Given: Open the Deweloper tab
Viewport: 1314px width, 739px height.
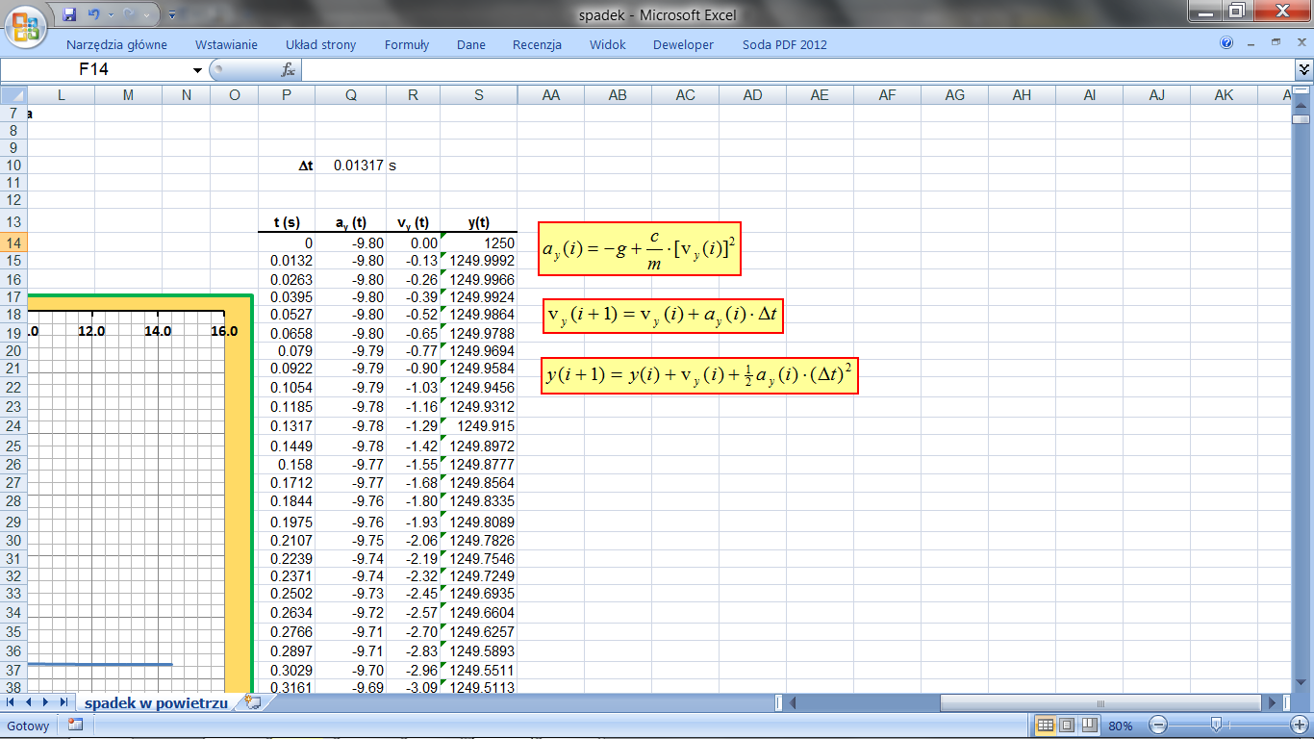Looking at the screenshot, I should 683,44.
